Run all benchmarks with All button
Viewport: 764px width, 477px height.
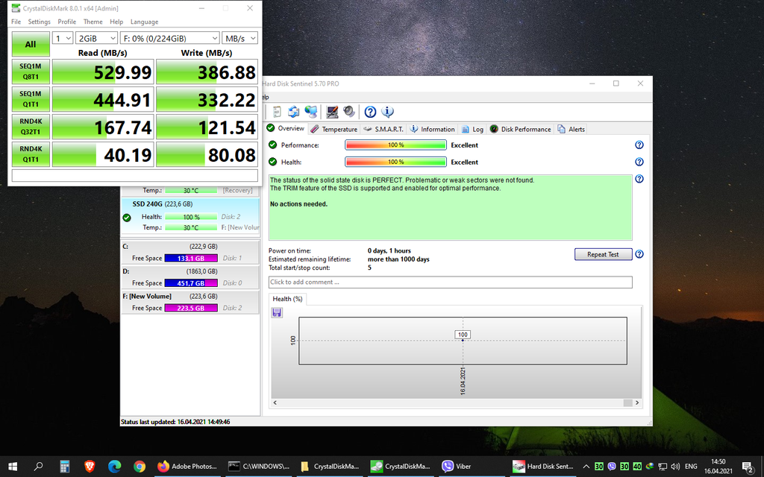coord(31,44)
